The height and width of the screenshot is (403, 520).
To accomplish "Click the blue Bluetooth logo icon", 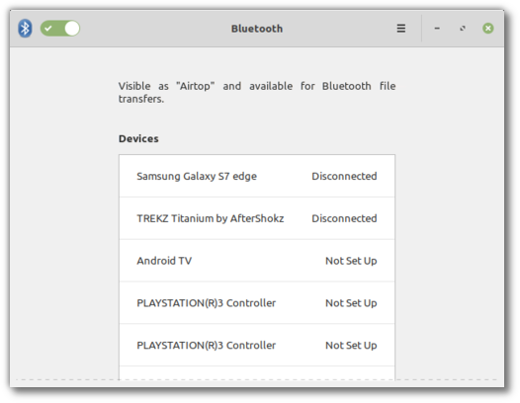I will (x=25, y=29).
